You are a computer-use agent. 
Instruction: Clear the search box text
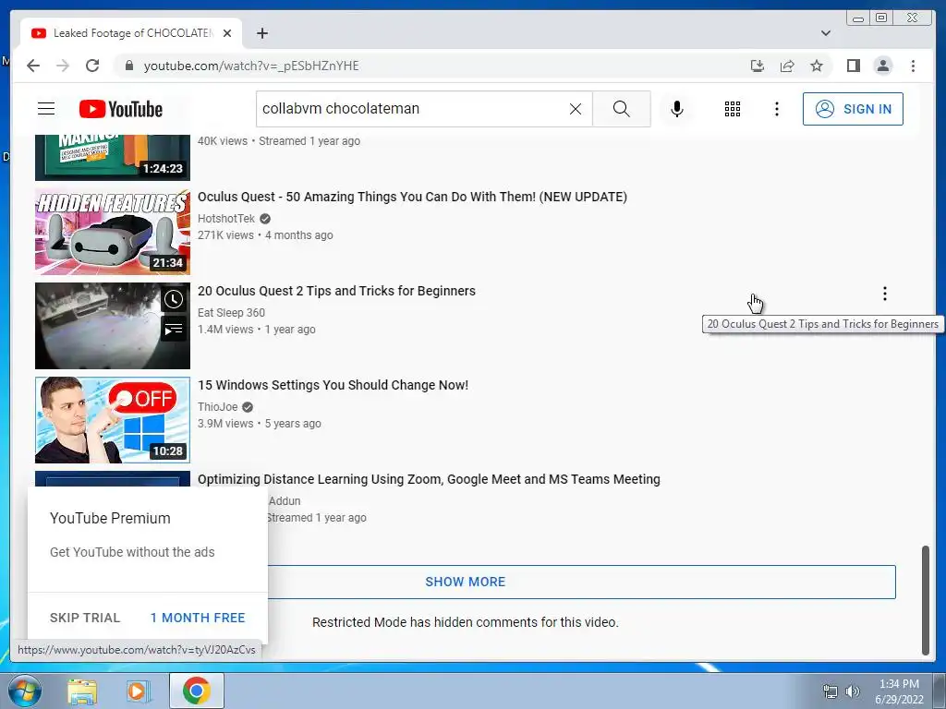(x=576, y=109)
